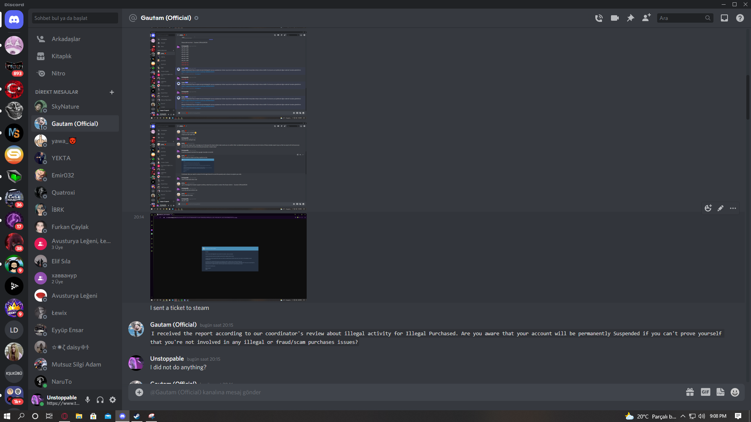The width and height of the screenshot is (751, 422).
Task: Start a voice call with Gautam
Action: [599, 18]
